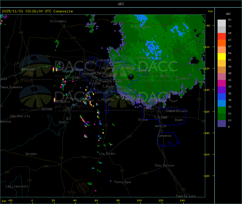Select the orange 60 dBZ legend swatch
242x204 pixels.
pos(222,43)
